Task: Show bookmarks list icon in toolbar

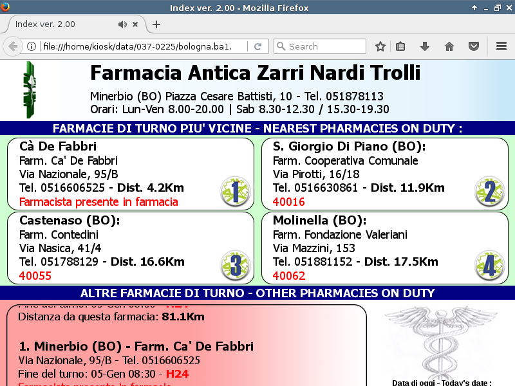Action: (400, 46)
